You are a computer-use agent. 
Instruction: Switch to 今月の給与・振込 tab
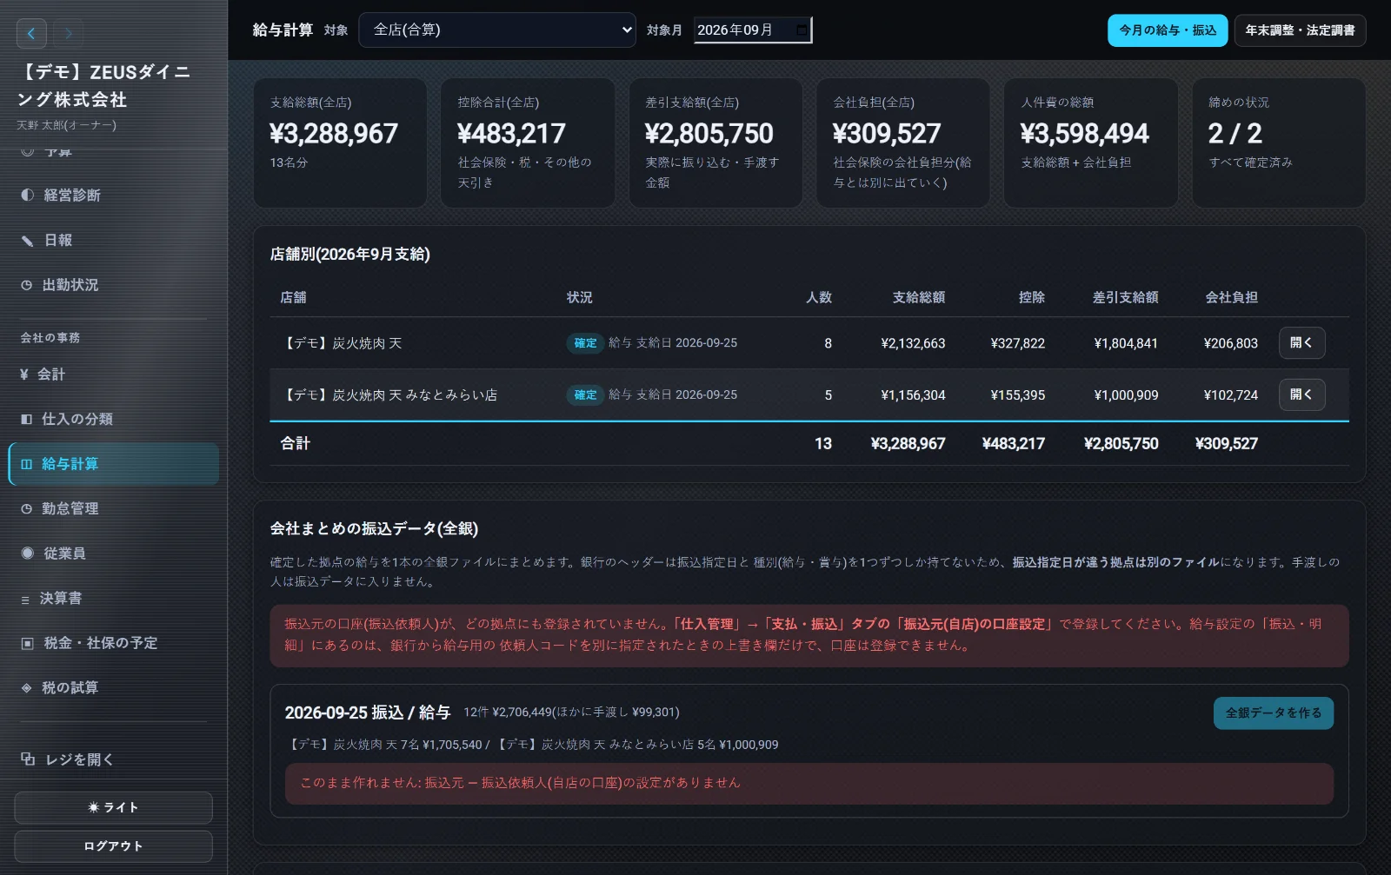(x=1168, y=30)
